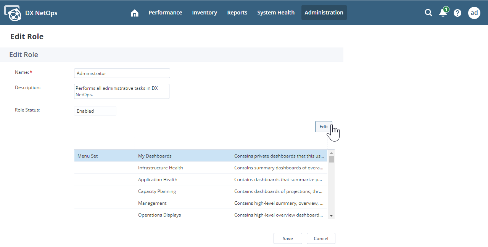Cancel editing the role
Image resolution: width=488 pixels, height=247 pixels.
pyautogui.click(x=321, y=238)
